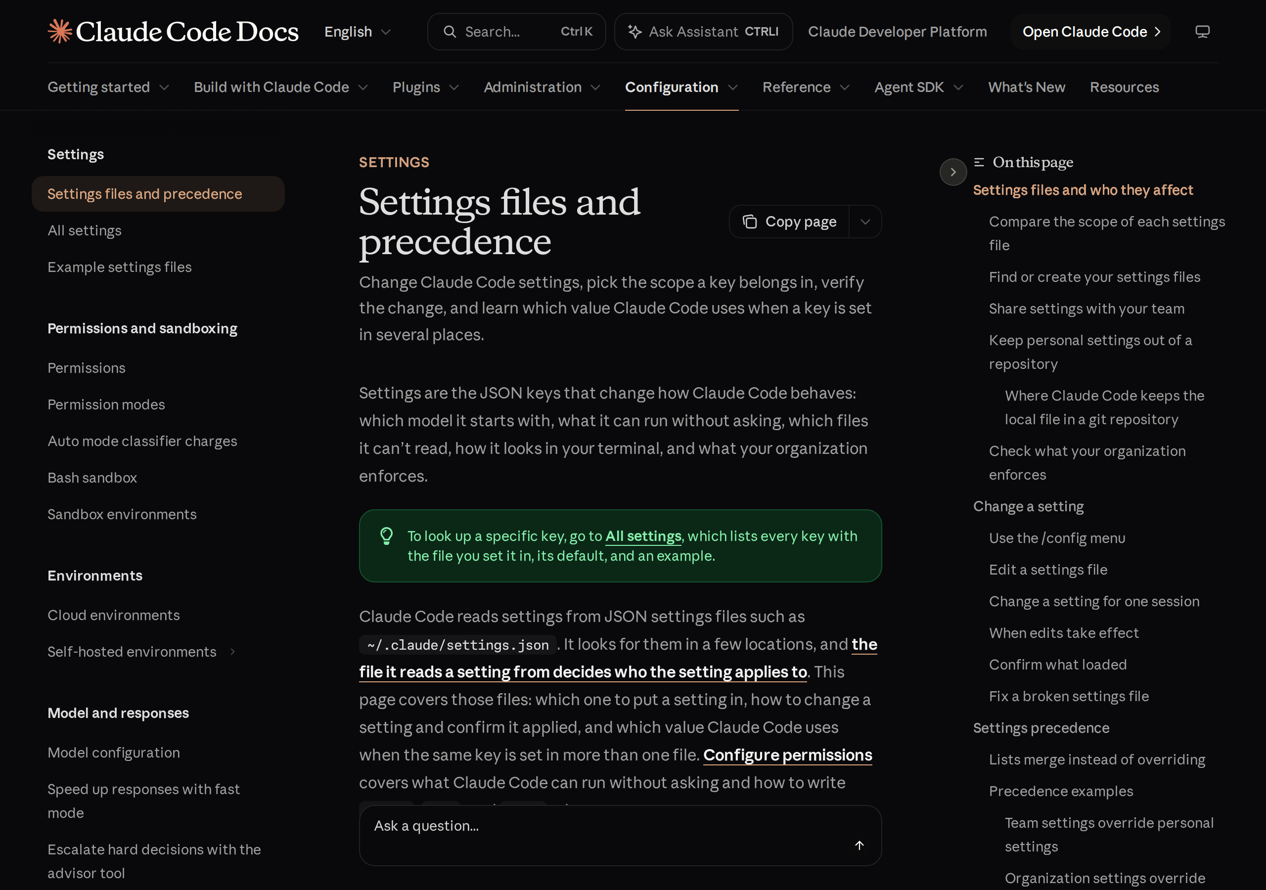This screenshot has height=890, width=1266.
Task: Toggle the display theme monitor icon
Action: pos(1202,32)
